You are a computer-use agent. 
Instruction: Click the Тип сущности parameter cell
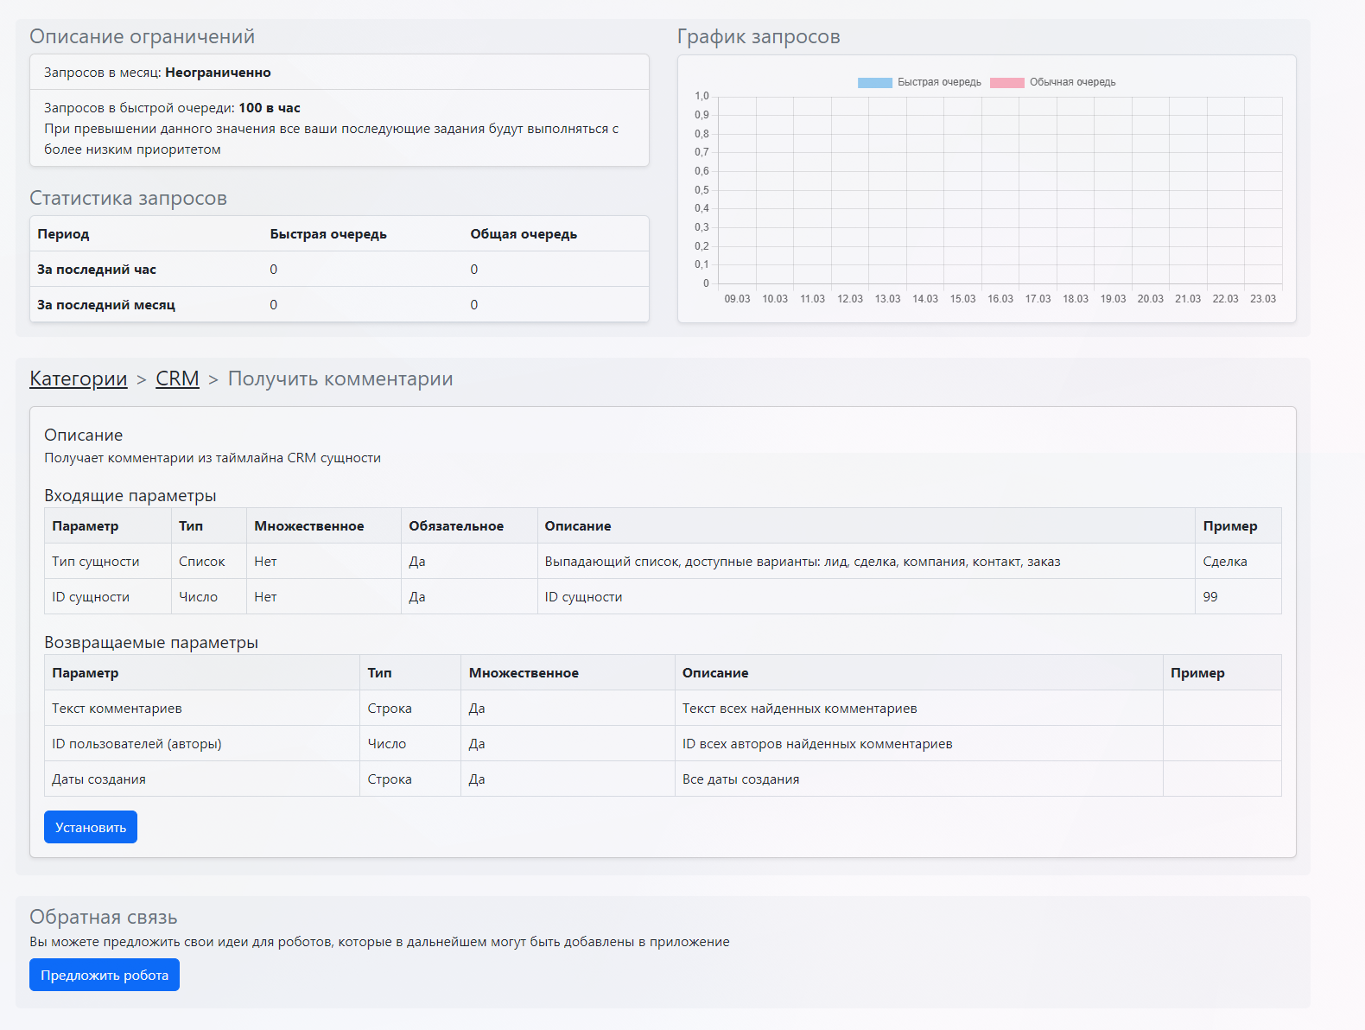[x=96, y=562]
